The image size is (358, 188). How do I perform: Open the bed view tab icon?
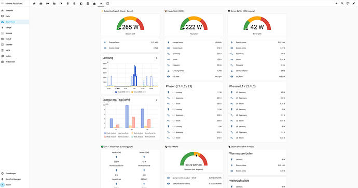(x=48, y=4)
